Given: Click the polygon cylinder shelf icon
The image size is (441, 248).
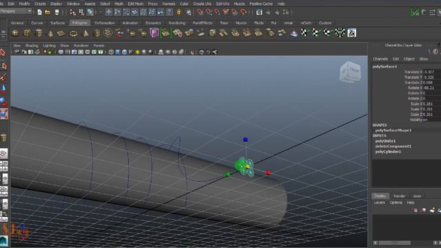Looking at the screenshot, I should [x=39, y=33].
